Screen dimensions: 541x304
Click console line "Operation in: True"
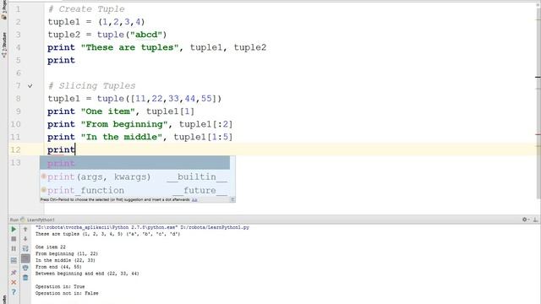60,286
